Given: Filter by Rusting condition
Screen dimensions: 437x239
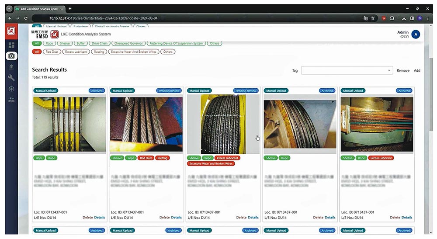Looking at the screenshot, I should pos(99,52).
